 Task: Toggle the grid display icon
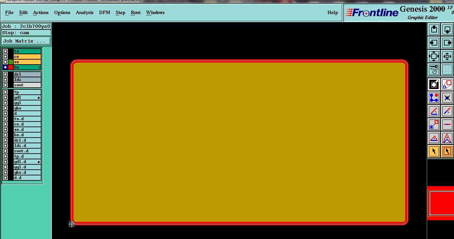(x=447, y=70)
